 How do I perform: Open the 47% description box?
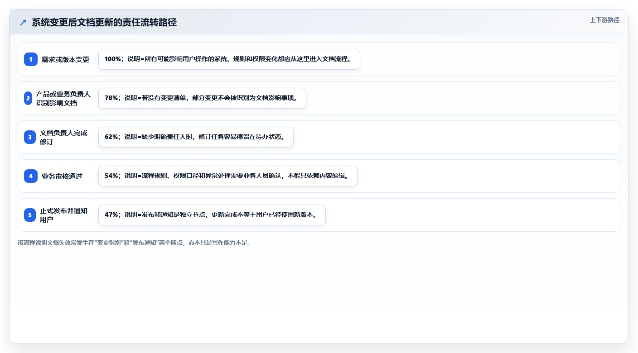tap(212, 215)
